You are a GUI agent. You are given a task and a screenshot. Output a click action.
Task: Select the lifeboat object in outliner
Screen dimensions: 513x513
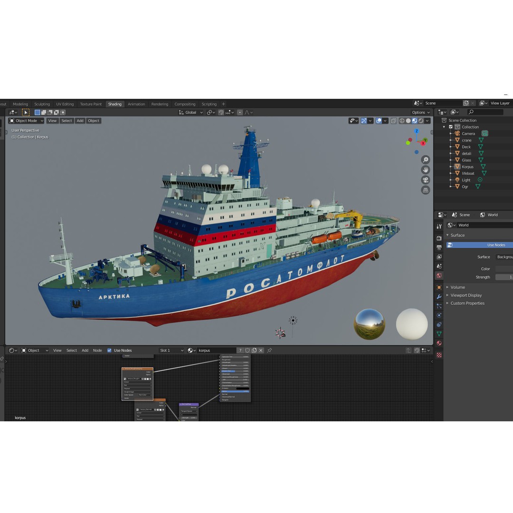(x=468, y=173)
